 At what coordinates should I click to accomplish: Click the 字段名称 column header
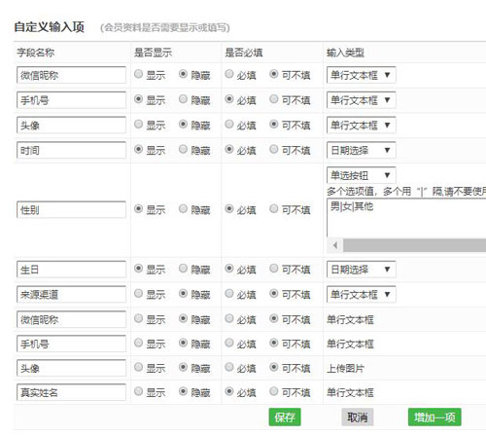(x=36, y=53)
